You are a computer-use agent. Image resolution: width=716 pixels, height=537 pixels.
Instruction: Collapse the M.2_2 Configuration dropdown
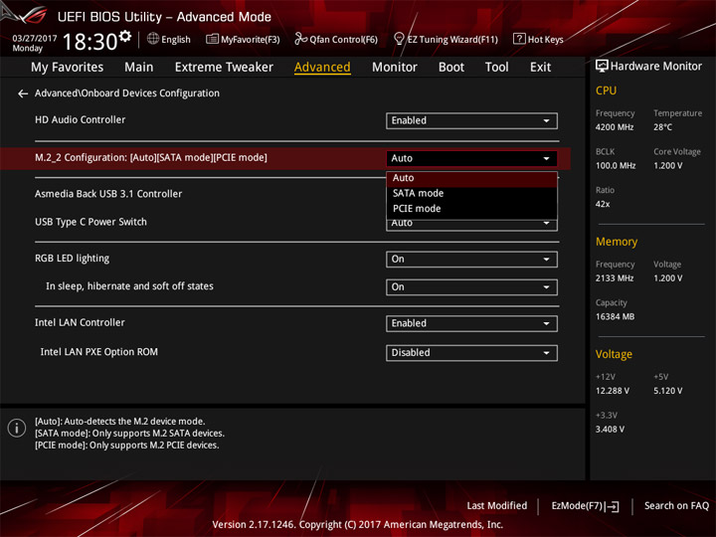coord(471,158)
